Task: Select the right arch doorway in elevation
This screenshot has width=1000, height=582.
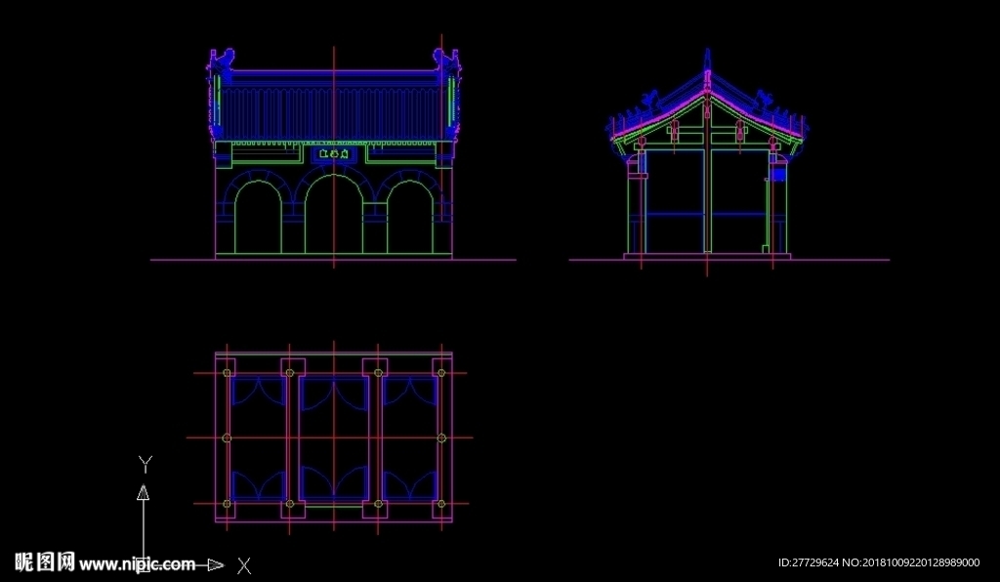Action: pyautogui.click(x=410, y=218)
